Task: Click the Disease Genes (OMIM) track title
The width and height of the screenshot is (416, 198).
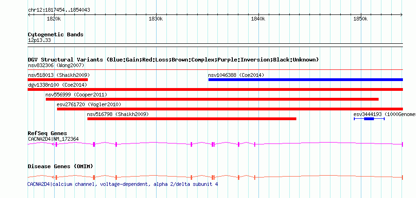Action: (60, 166)
